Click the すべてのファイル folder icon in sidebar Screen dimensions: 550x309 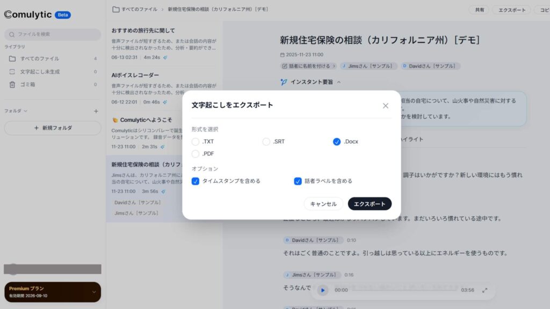[x=12, y=58]
